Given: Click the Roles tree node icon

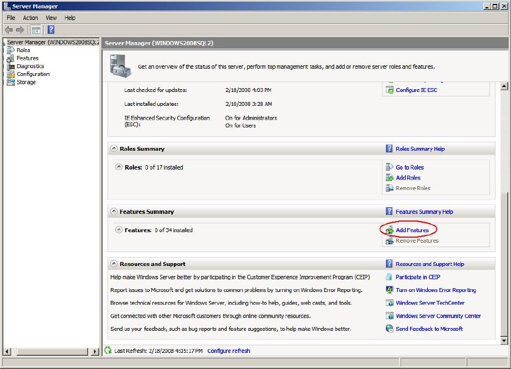Looking at the screenshot, I should click(x=11, y=50).
